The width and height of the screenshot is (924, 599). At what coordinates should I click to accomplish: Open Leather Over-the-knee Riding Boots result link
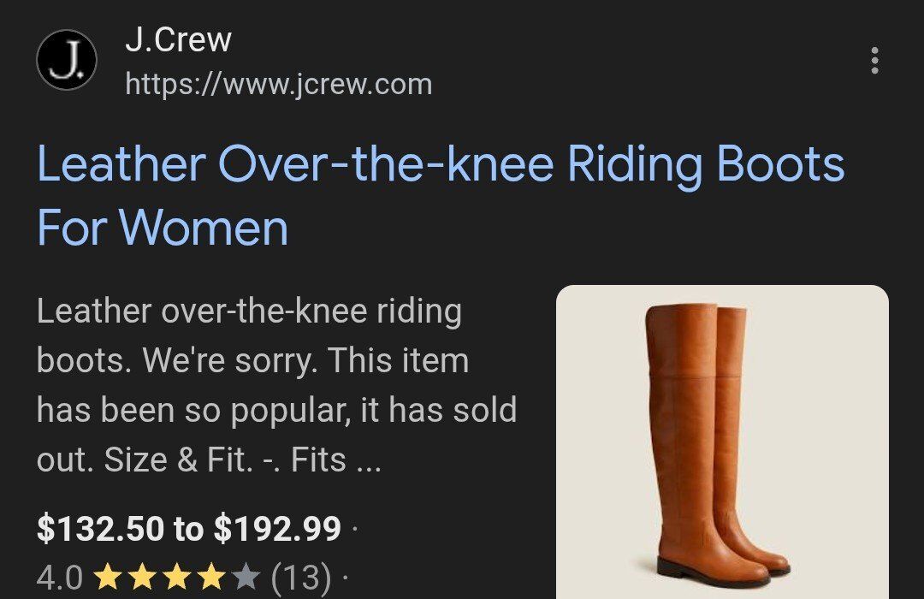coord(441,196)
